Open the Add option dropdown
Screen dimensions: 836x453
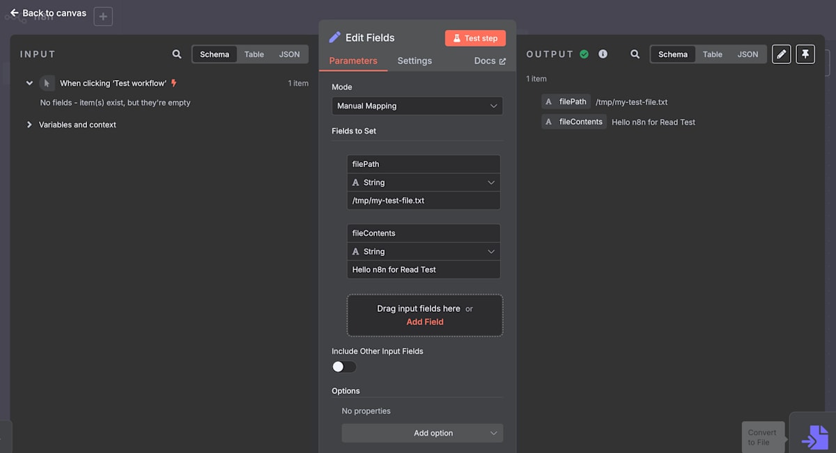pyautogui.click(x=422, y=433)
